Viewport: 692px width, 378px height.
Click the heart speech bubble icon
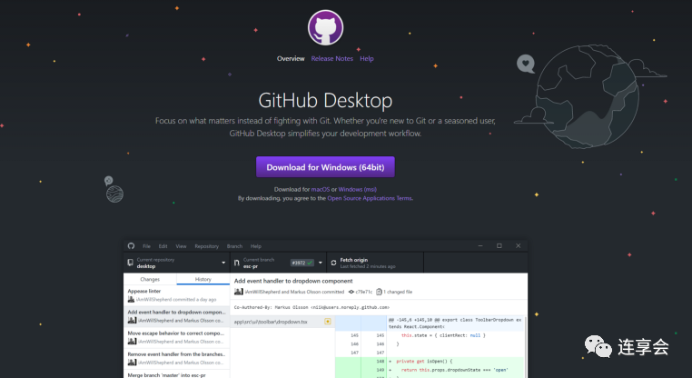(x=526, y=64)
